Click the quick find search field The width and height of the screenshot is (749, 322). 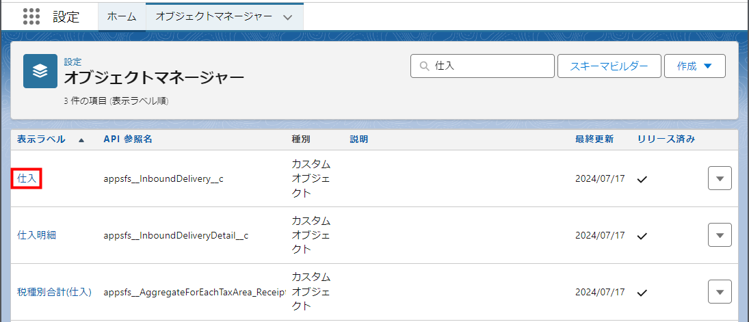489,66
